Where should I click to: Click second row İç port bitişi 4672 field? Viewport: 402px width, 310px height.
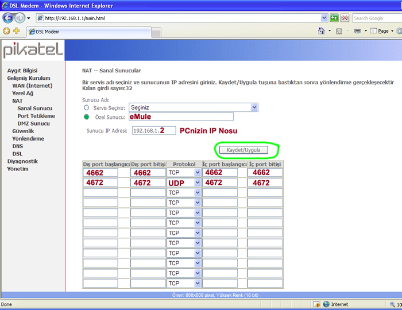click(265, 183)
